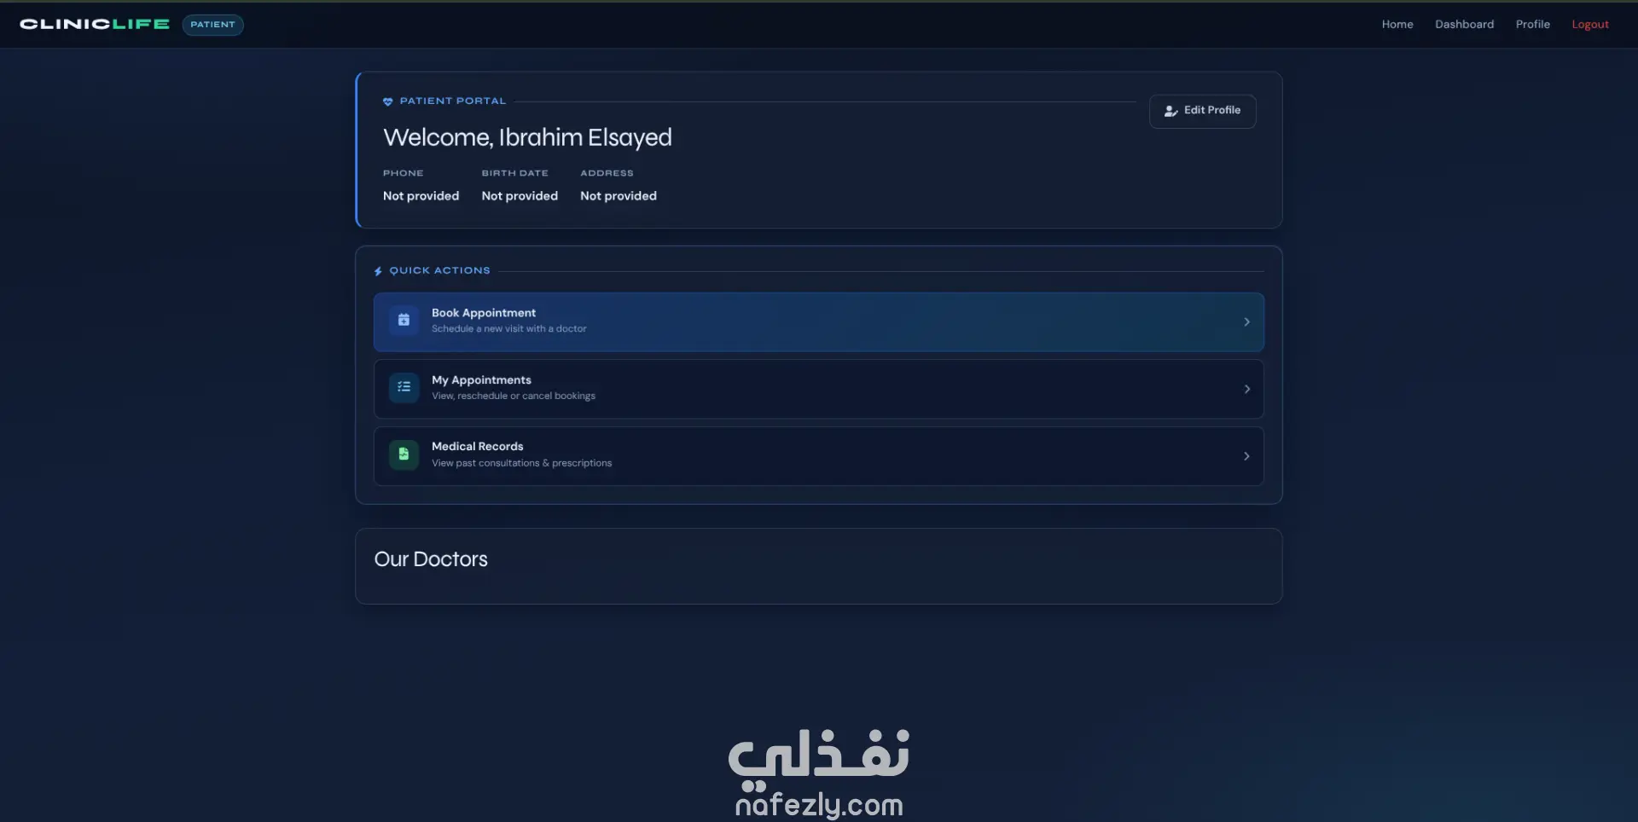The image size is (1638, 822).
Task: Click the "PATIENT PORTAL" section label
Action: pyautogui.click(x=453, y=101)
